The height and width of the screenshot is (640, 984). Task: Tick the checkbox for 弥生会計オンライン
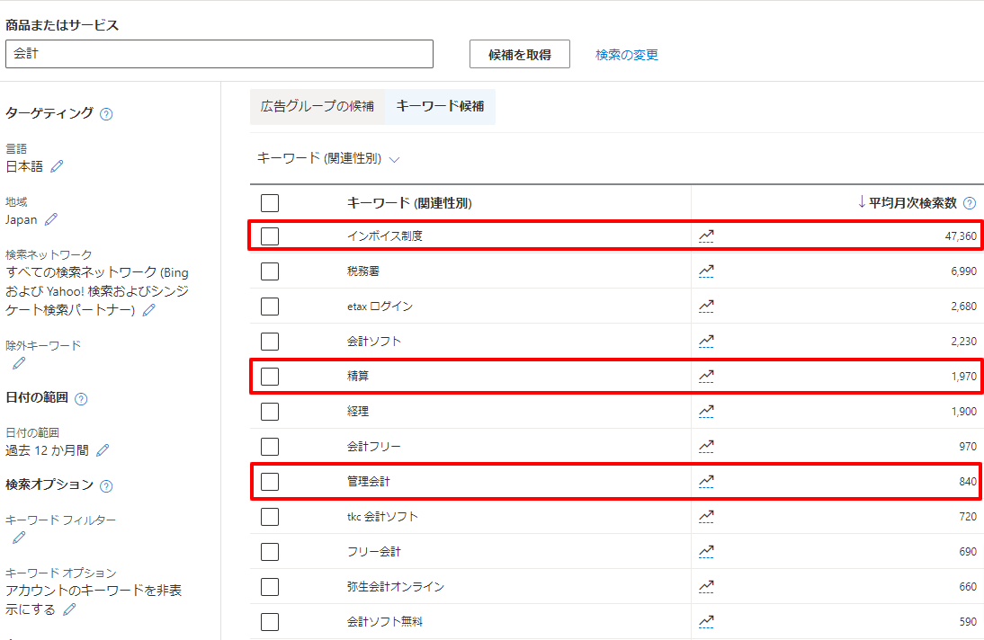coord(270,587)
